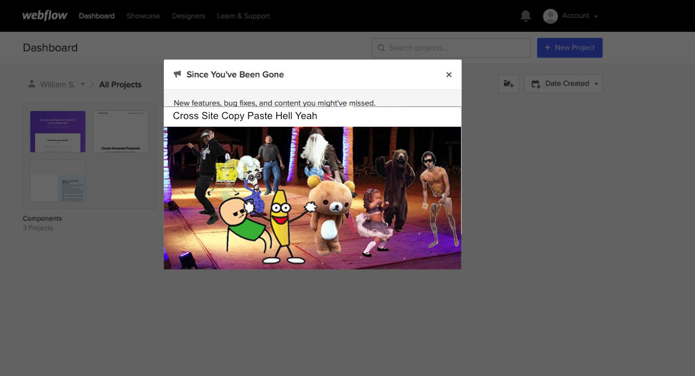695x376 pixels.
Task: Click the Cross Site Copy Paste headline
Action: click(x=245, y=116)
